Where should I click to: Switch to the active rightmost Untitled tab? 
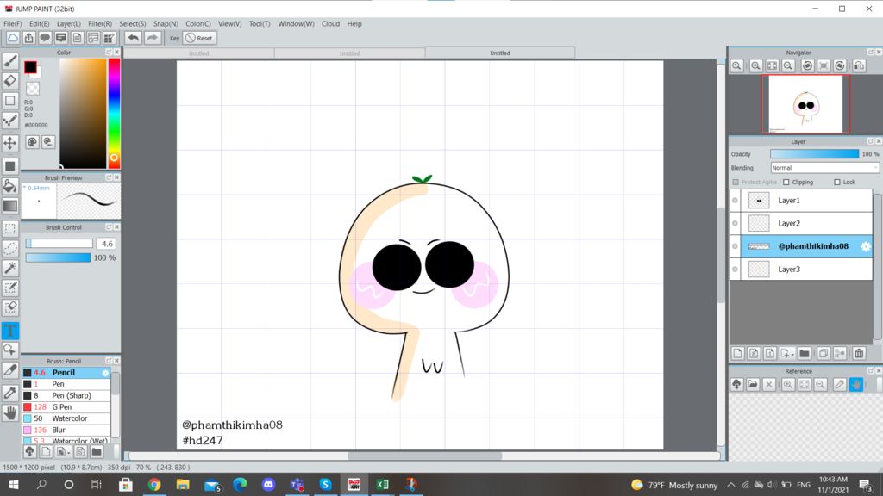[x=499, y=53]
